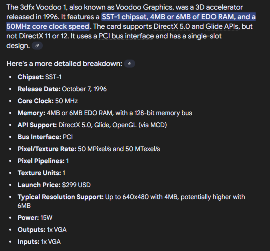Screen dimensions: 270x251
Task: Click the Bus Interface: PCI bullet
Action: 45,137
